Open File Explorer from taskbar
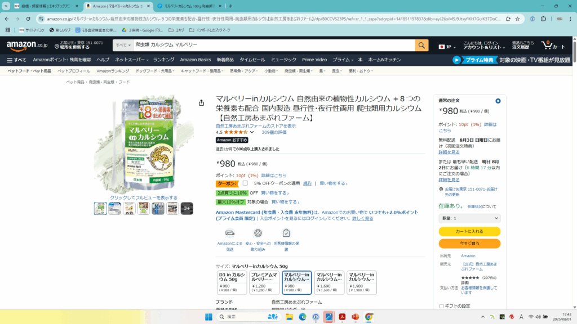The image size is (577, 324). pyautogui.click(x=289, y=317)
